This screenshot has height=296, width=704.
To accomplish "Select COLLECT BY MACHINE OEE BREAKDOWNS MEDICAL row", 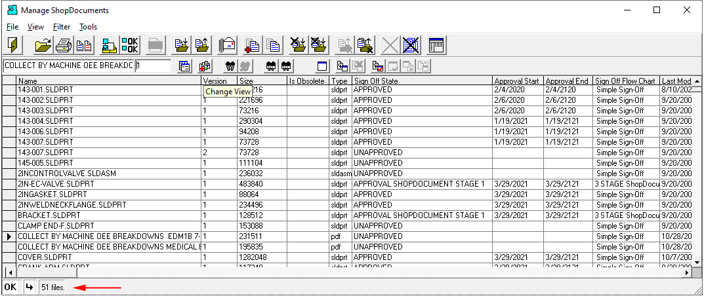I will (x=348, y=247).
